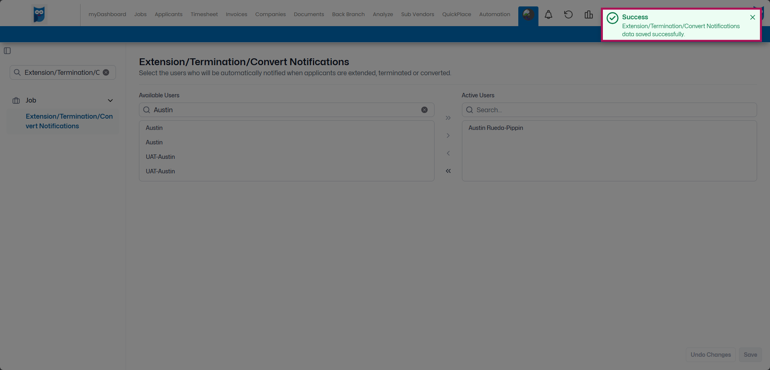Click Undo Changes
This screenshot has width=770, height=370.
pyautogui.click(x=710, y=355)
